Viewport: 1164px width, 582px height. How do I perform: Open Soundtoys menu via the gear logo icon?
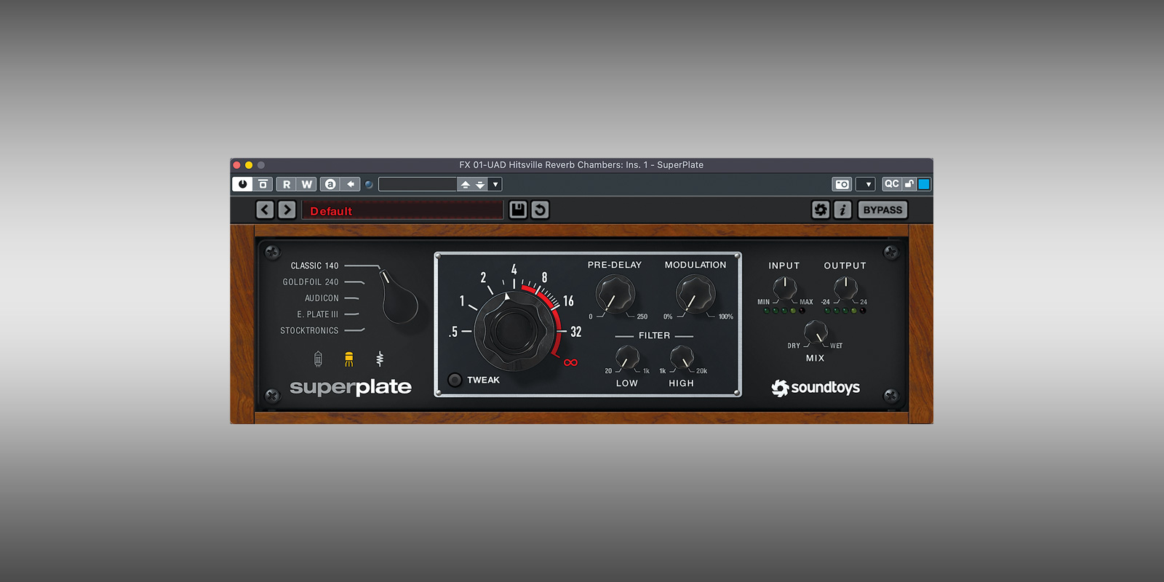(x=821, y=210)
